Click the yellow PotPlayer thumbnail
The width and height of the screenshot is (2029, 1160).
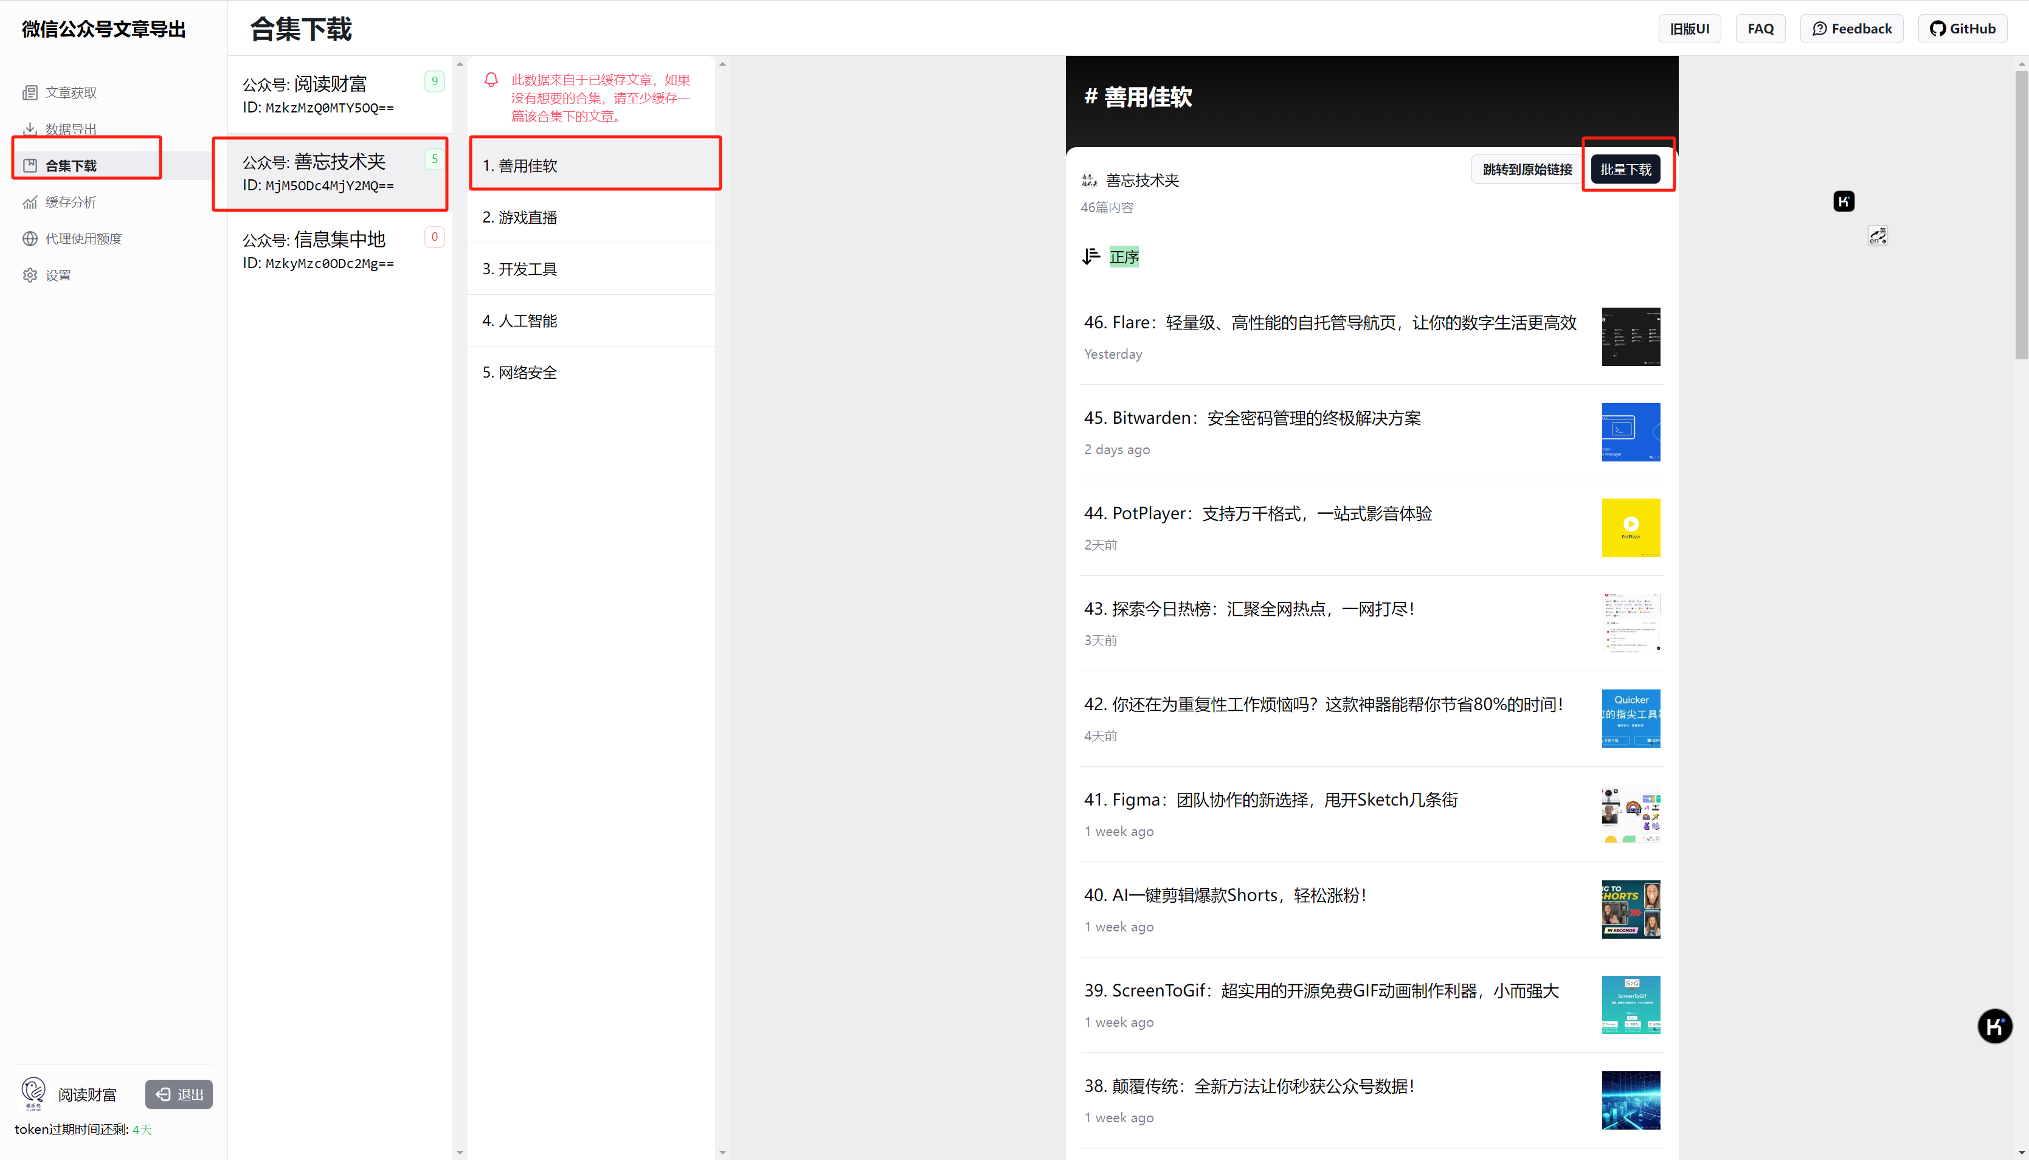[1631, 528]
